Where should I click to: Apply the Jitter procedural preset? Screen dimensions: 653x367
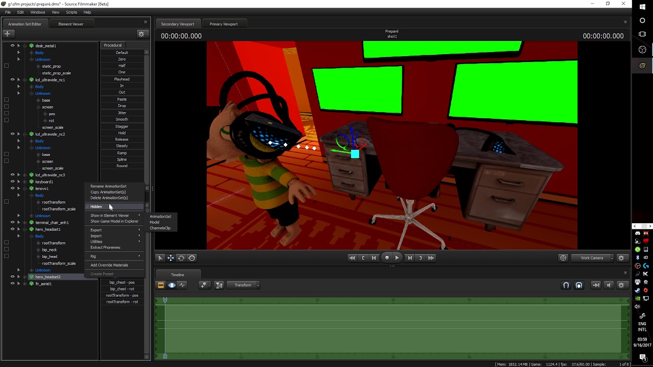(x=122, y=113)
